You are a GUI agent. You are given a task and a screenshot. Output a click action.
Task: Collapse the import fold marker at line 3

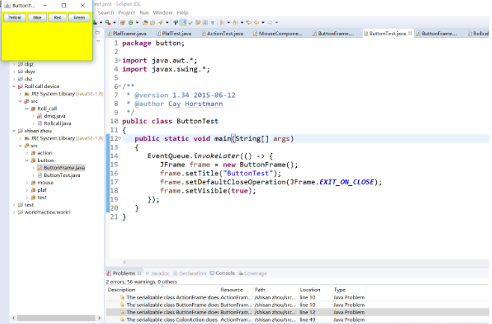pyautogui.click(x=120, y=60)
